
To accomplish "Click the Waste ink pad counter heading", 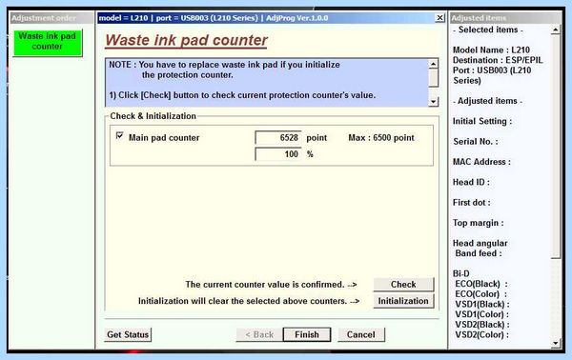I will coord(187,40).
